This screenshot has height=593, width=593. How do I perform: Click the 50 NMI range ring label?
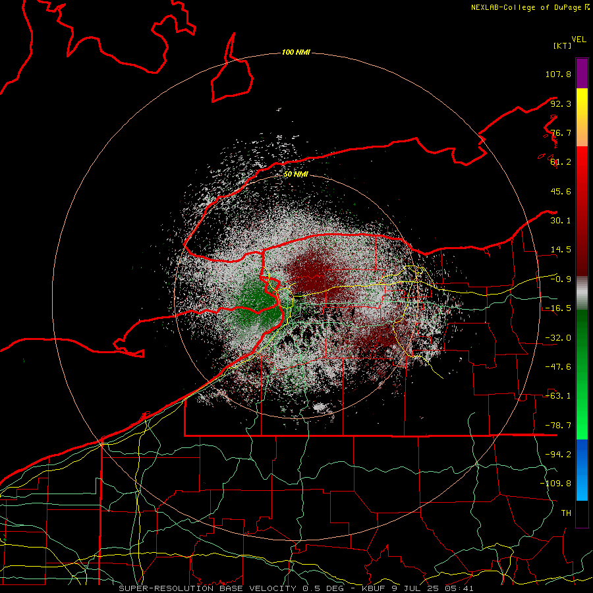pos(296,175)
